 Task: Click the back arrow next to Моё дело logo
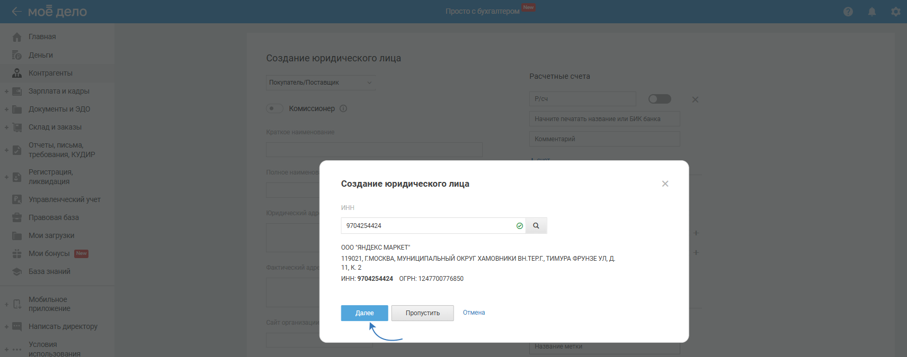pyautogui.click(x=16, y=11)
